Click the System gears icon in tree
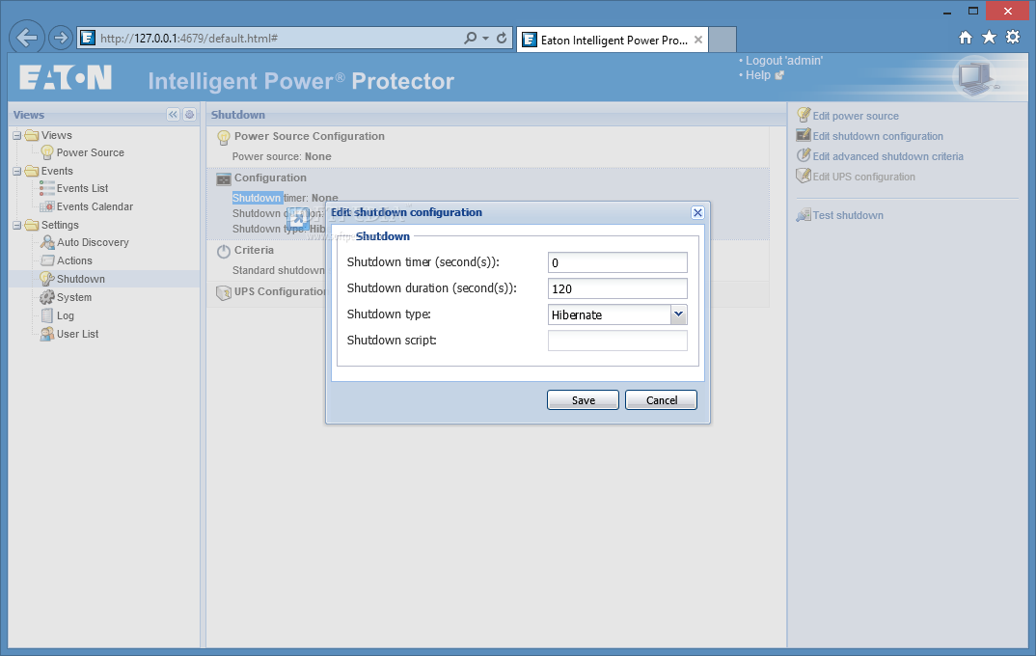The width and height of the screenshot is (1036, 656). pos(47,297)
